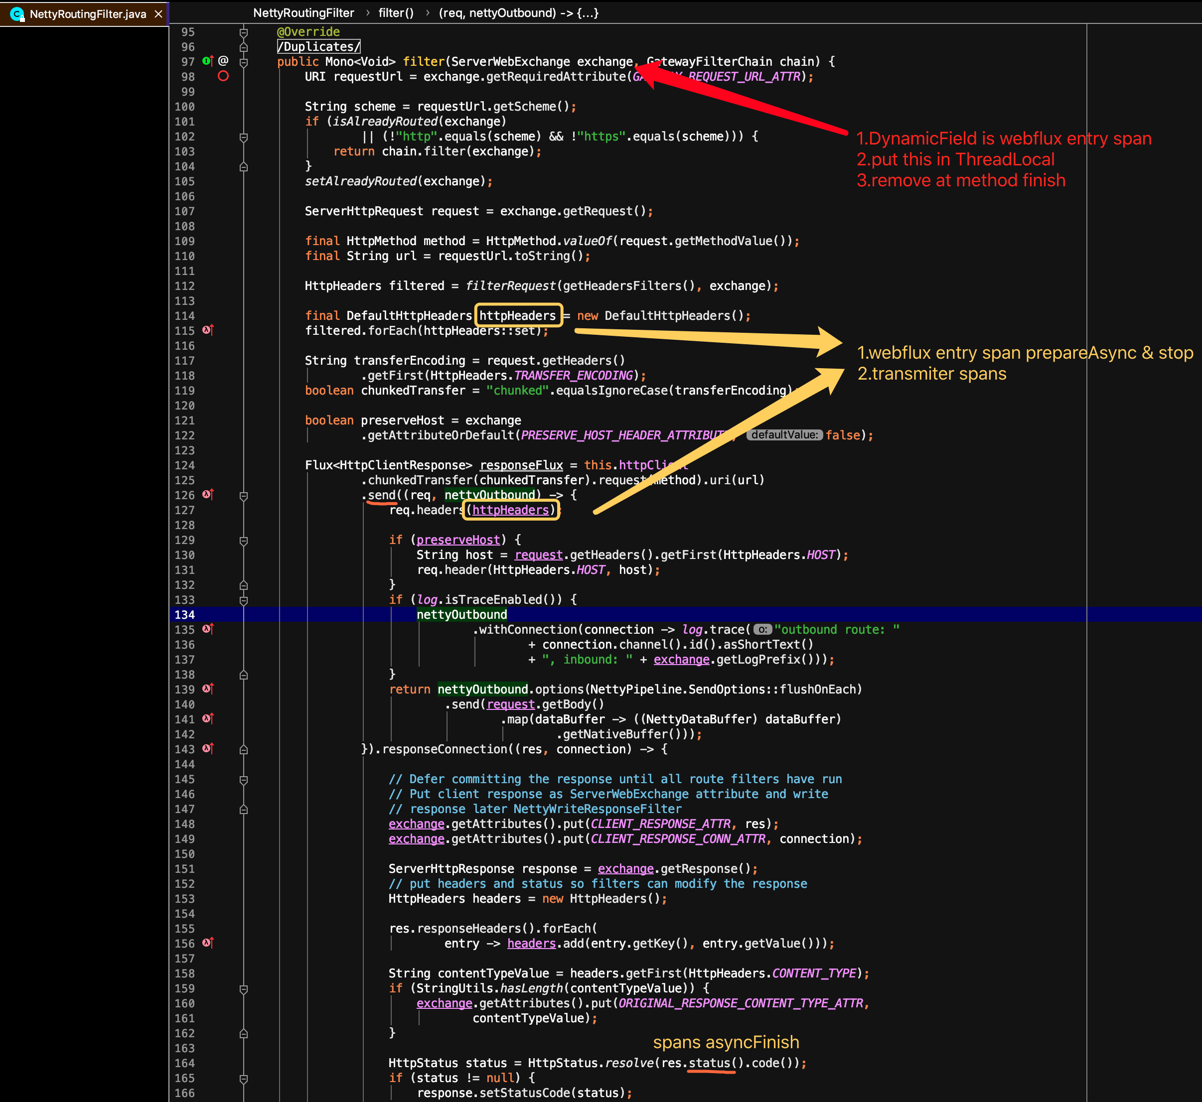This screenshot has height=1102, width=1202.
Task: Click line number 134 in the gutter
Action: pyautogui.click(x=184, y=614)
